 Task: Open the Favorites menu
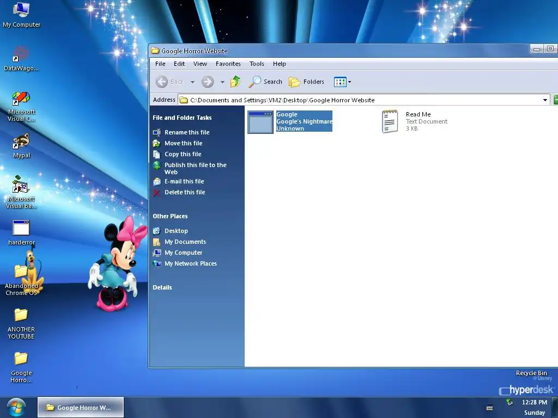(228, 64)
